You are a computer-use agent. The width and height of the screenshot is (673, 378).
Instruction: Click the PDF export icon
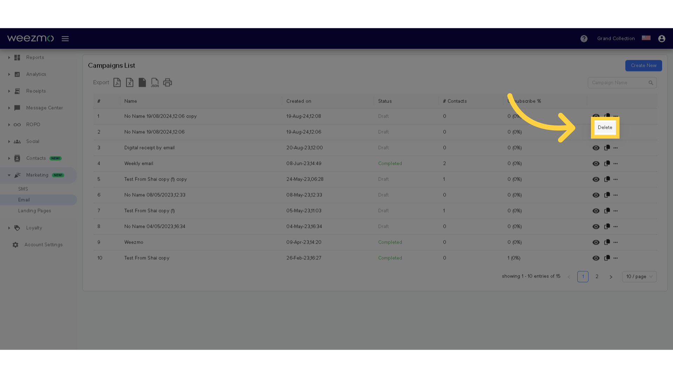(x=117, y=82)
